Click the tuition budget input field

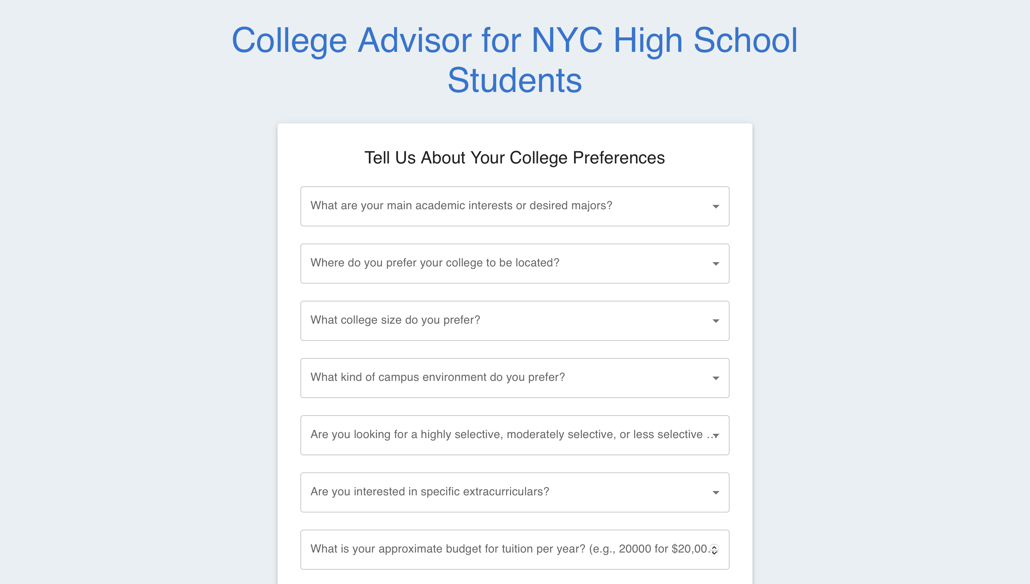[x=481, y=550]
